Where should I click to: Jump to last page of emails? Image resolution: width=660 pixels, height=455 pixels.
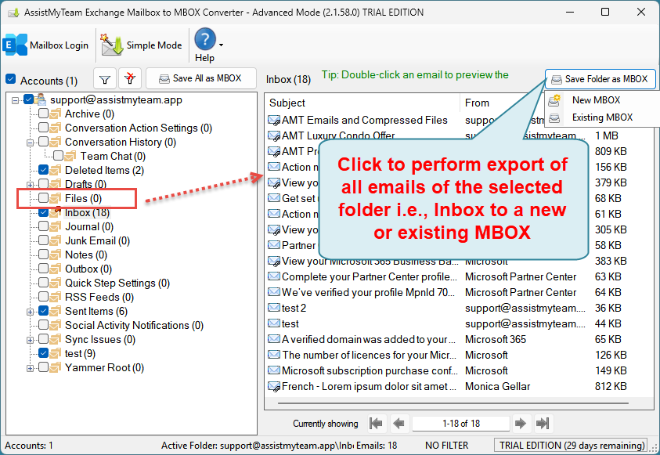(x=543, y=423)
